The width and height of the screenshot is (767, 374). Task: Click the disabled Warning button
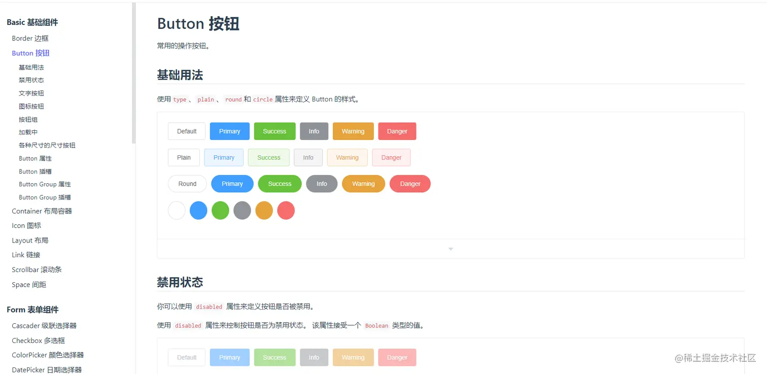click(353, 357)
